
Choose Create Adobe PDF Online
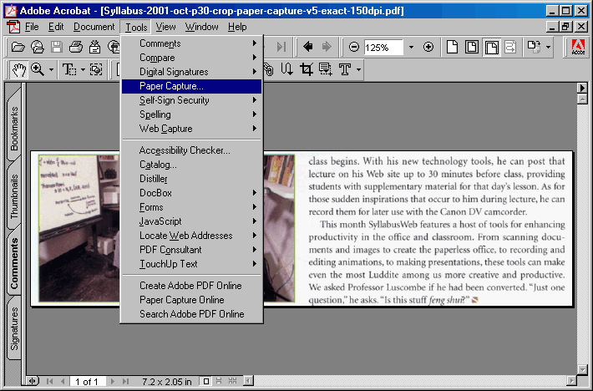coord(191,286)
